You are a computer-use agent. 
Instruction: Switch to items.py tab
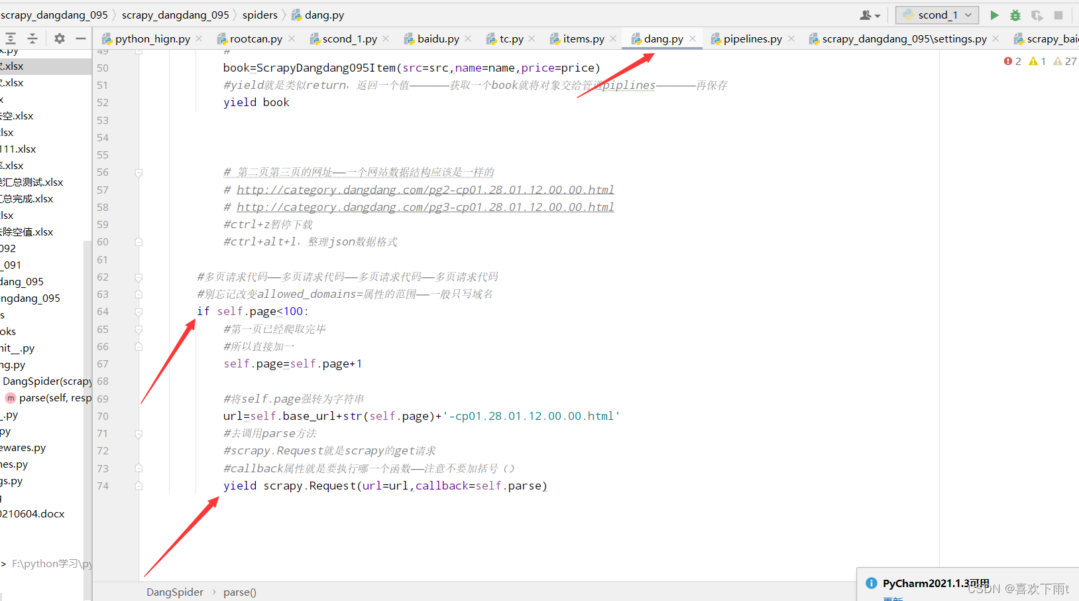(x=583, y=39)
